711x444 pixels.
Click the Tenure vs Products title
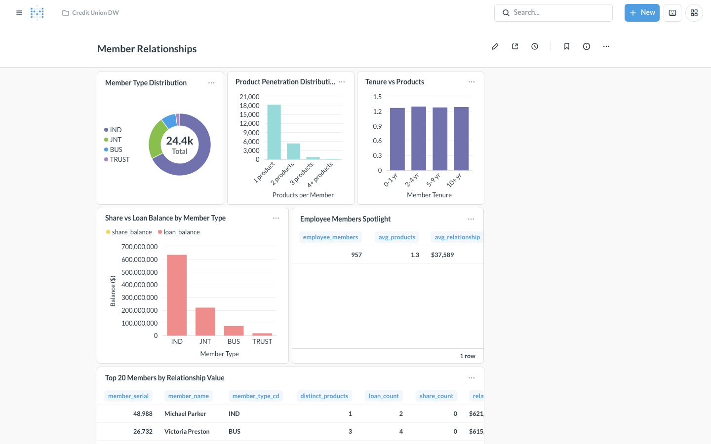[x=395, y=82]
